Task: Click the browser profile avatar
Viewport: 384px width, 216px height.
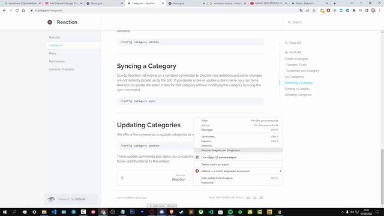Action: pos(373,11)
